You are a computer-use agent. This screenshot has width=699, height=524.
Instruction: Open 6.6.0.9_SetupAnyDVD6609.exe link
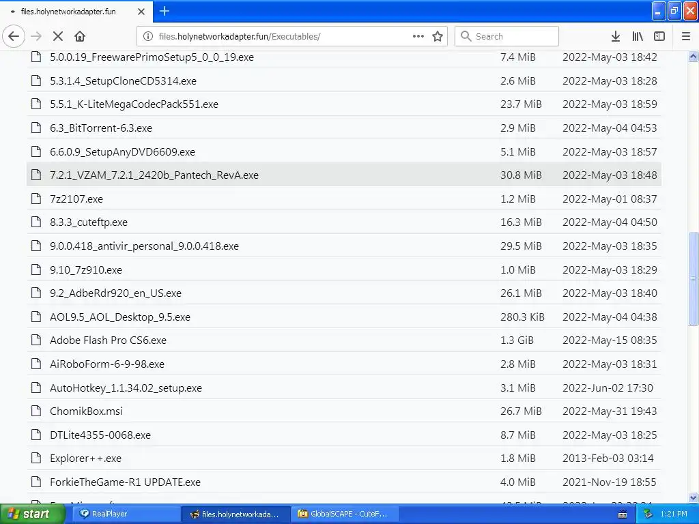[122, 151]
